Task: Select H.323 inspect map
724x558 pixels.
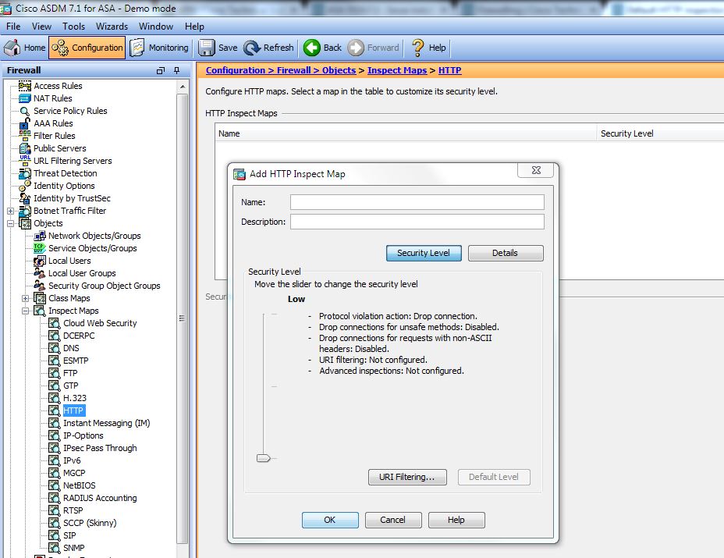Action: point(75,398)
